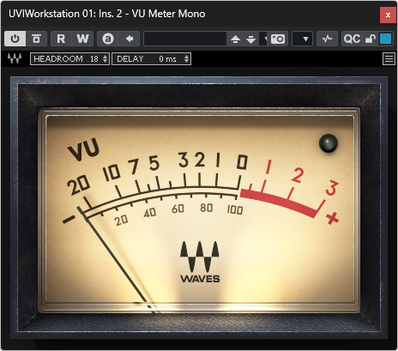The width and height of the screenshot is (398, 351).
Task: Adjust the HEADROOM 18 stepper arrows
Action: click(x=106, y=59)
